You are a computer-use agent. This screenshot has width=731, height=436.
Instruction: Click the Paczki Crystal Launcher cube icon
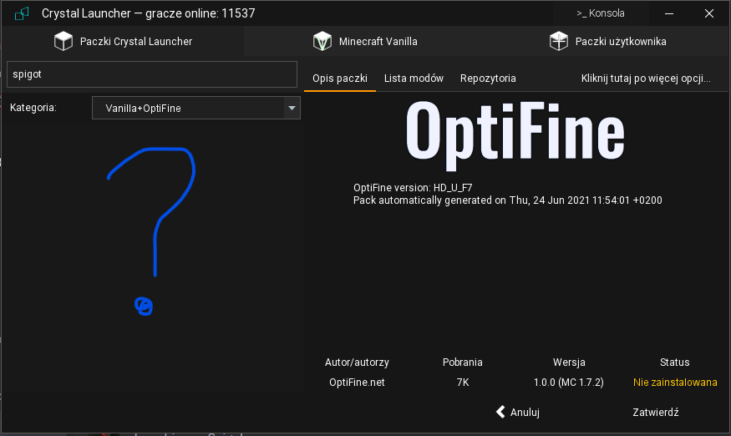point(63,41)
